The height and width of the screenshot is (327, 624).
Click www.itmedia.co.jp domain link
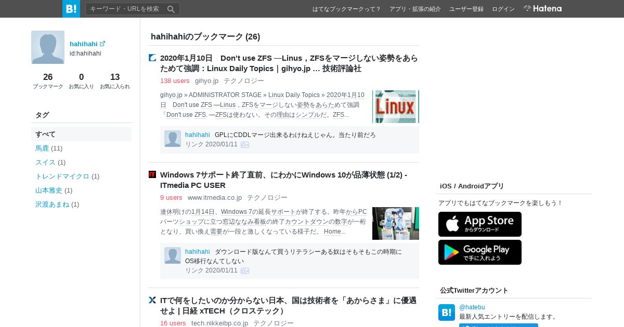point(215,198)
